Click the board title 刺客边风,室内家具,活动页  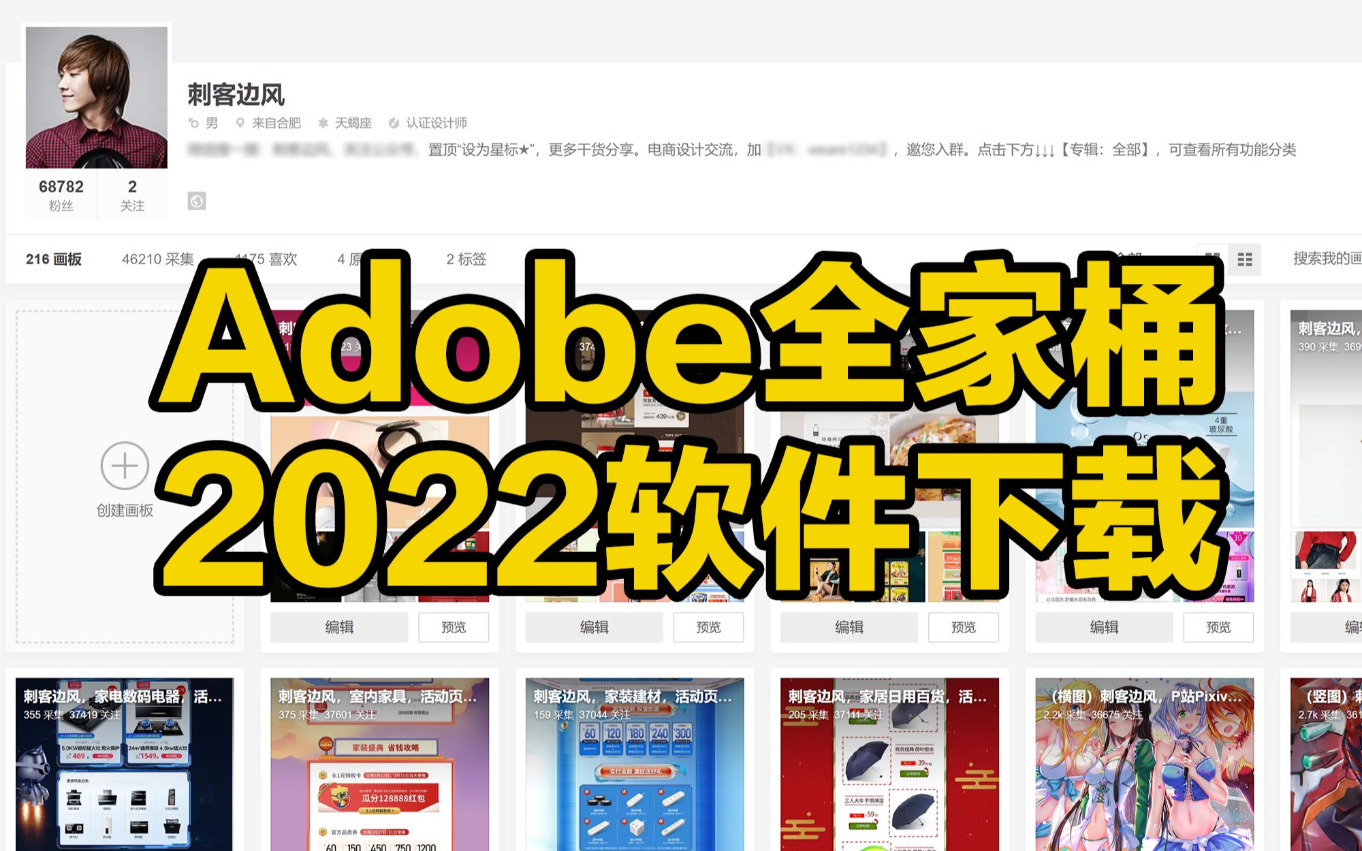point(377,696)
